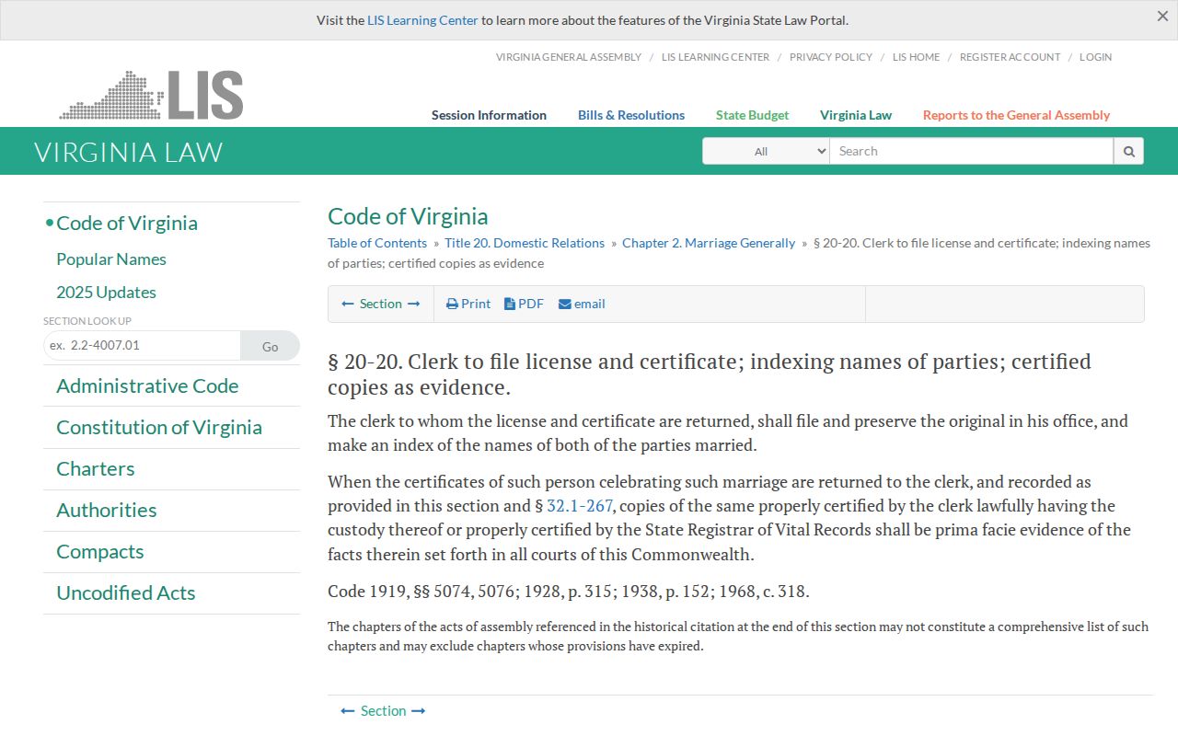Open State Budget menu

(752, 115)
